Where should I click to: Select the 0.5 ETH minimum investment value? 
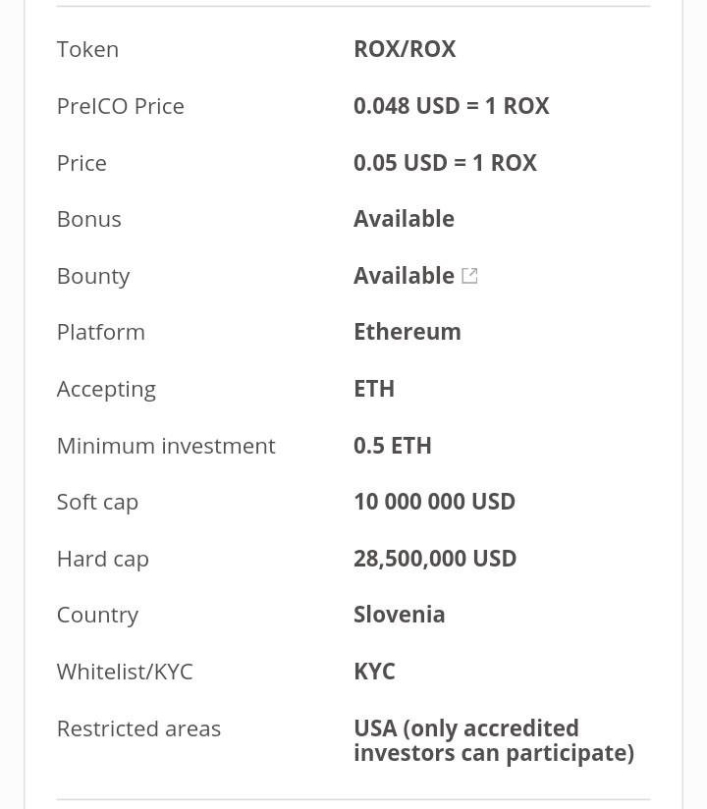point(392,446)
